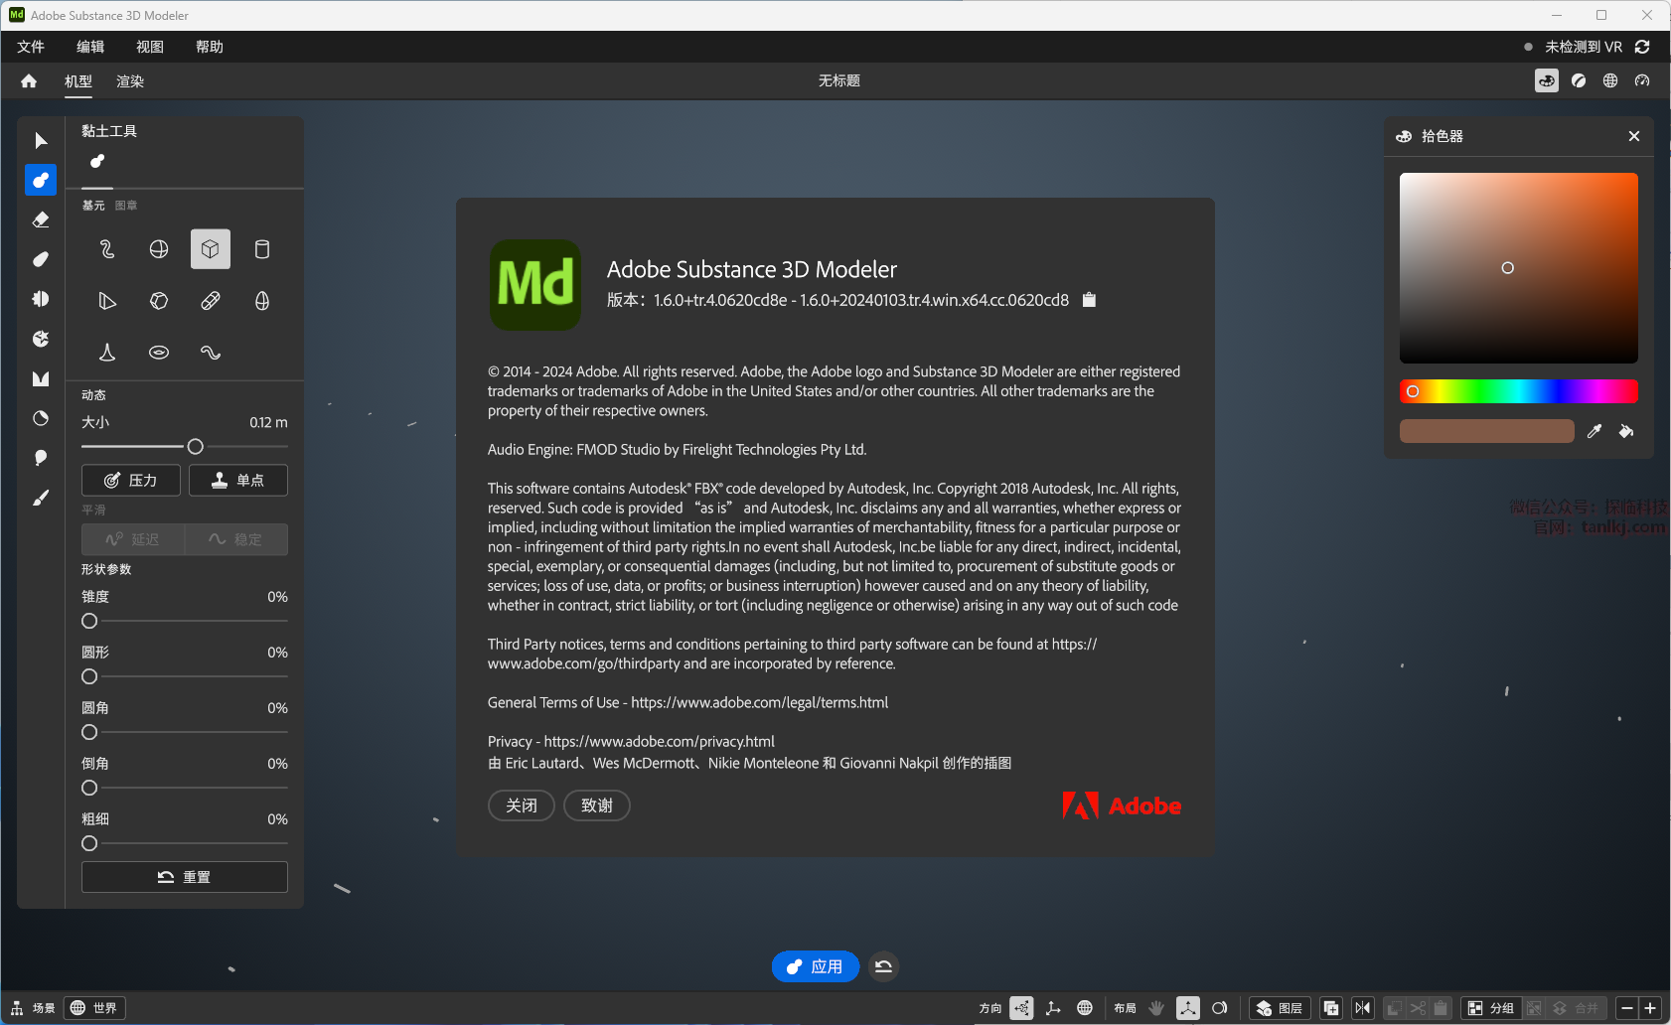Click the add layer icon in bottom bar
1671x1025 pixels.
(1331, 1008)
